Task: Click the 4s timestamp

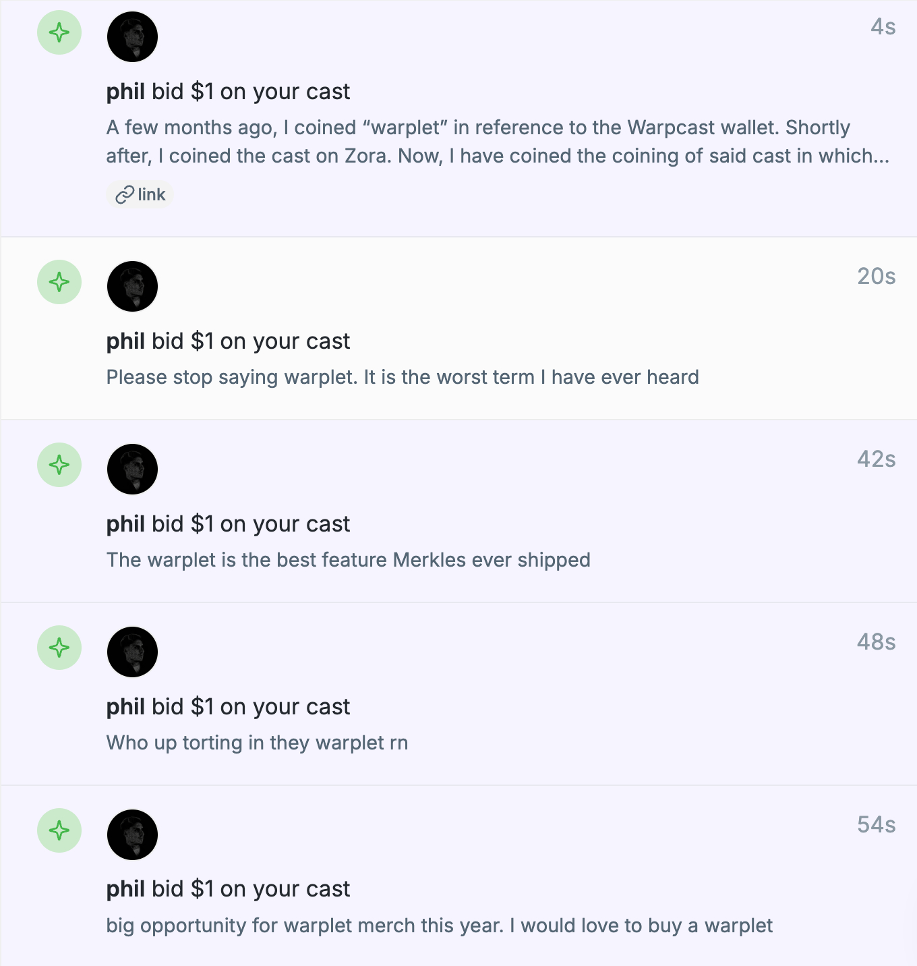Action: (883, 27)
